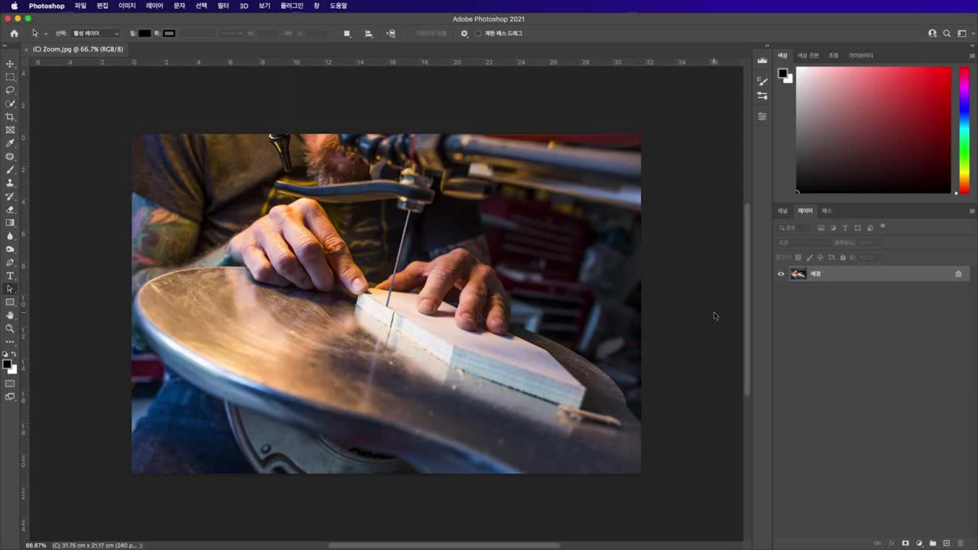Toggle smart object filter in Layers panel

[870, 228]
